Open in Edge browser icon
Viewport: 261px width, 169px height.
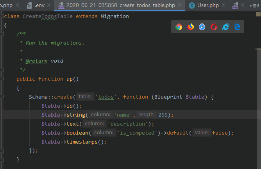point(237,27)
